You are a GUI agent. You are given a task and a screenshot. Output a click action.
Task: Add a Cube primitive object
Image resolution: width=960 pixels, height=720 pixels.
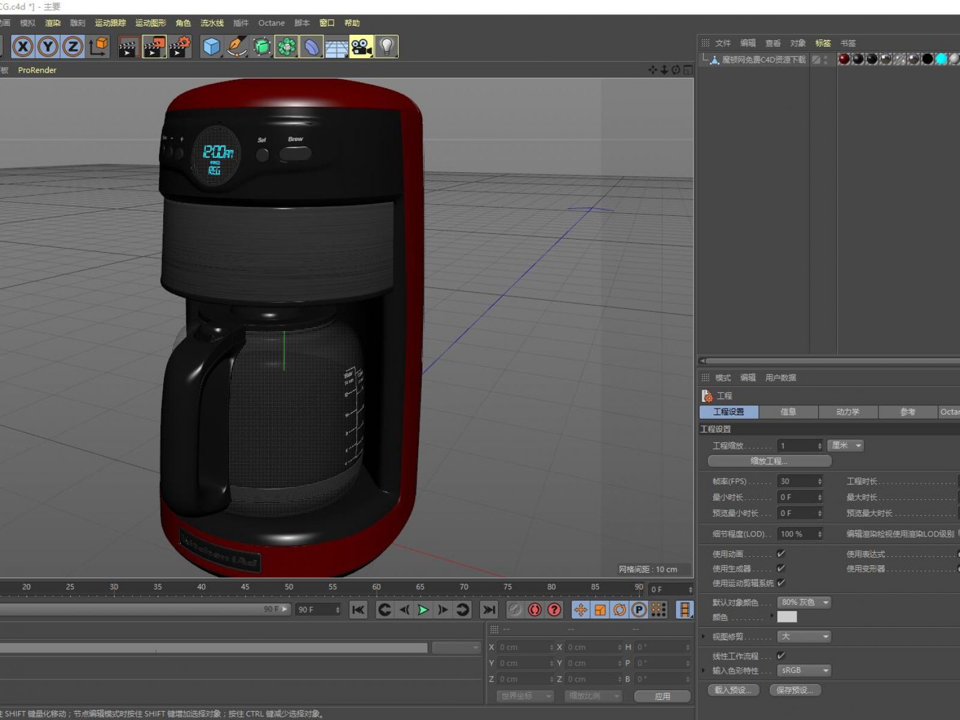click(x=211, y=46)
